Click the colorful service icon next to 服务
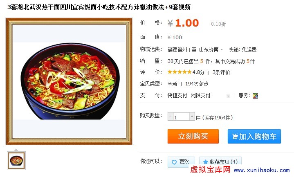 [255, 96]
